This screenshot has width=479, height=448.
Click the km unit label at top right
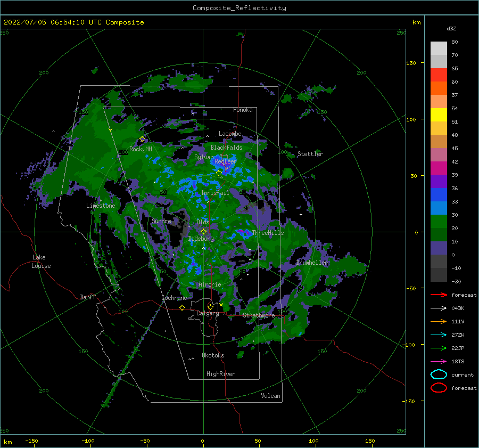point(416,22)
